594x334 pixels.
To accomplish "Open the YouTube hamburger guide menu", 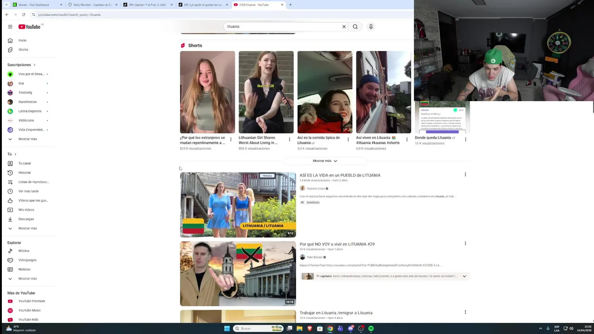I will [x=10, y=26].
